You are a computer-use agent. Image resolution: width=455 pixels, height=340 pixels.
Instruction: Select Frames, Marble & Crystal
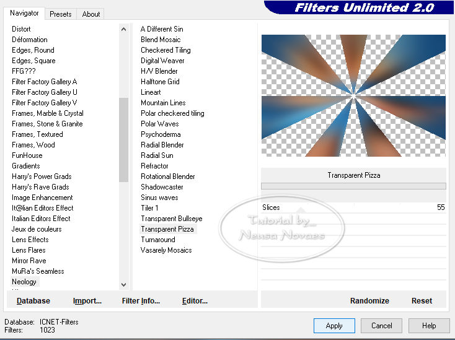[48, 113]
